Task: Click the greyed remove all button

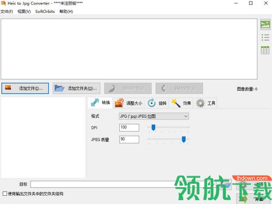Action: pos(179,88)
